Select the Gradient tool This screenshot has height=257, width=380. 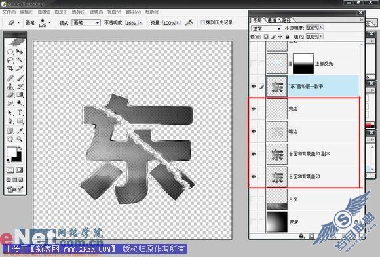(20, 94)
